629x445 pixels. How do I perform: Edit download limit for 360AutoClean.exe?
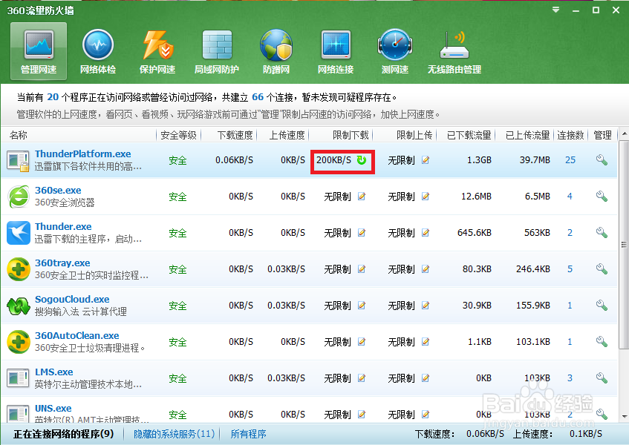362,342
